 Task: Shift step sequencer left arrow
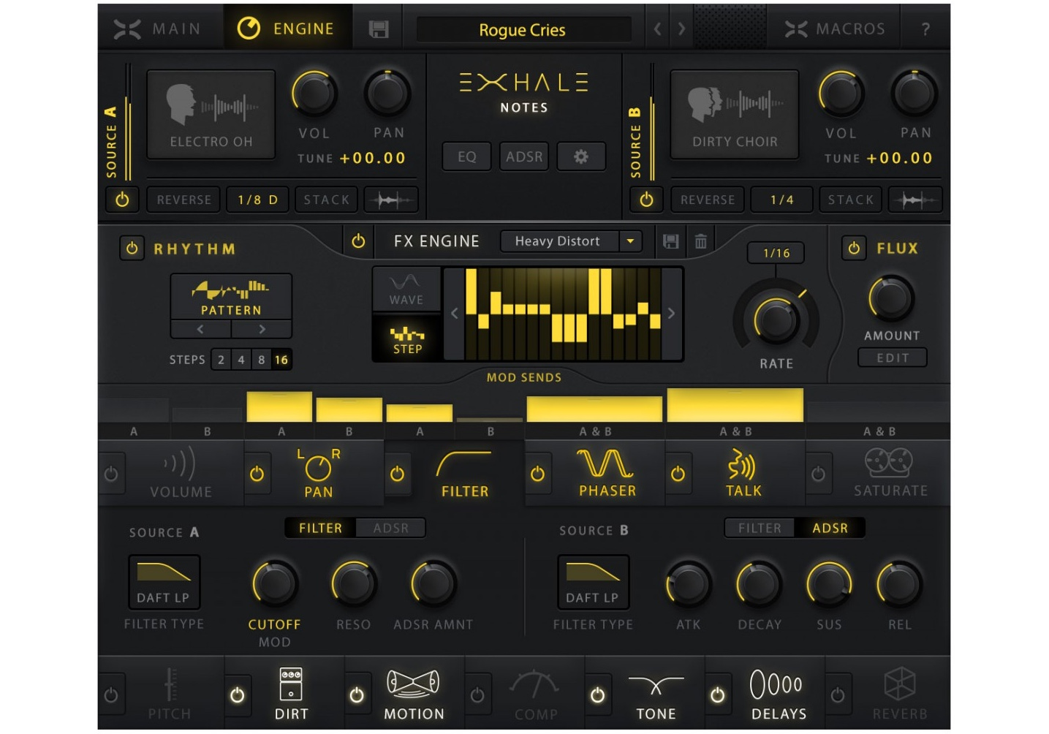[454, 314]
